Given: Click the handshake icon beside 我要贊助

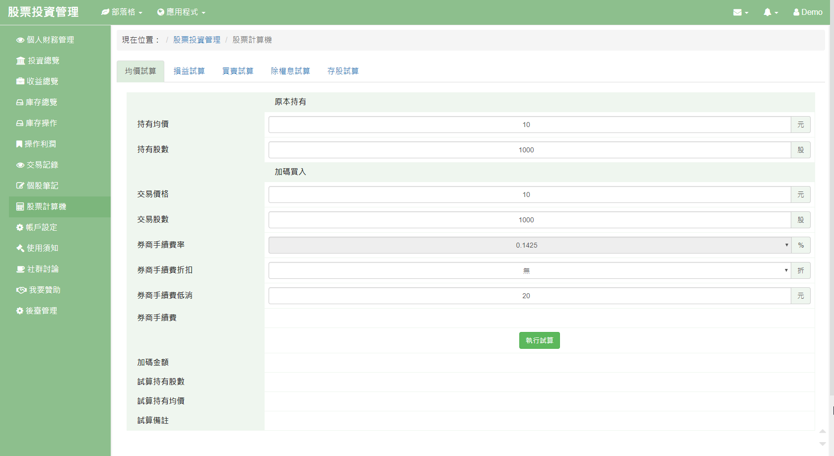Looking at the screenshot, I should (x=21, y=290).
